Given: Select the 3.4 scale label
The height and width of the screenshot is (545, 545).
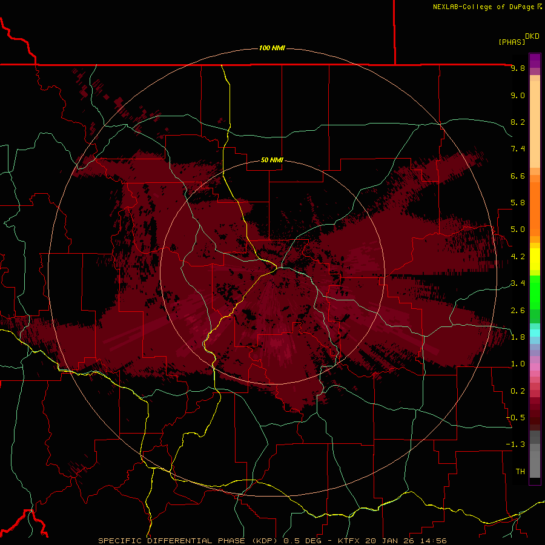Looking at the screenshot, I should coord(518,283).
